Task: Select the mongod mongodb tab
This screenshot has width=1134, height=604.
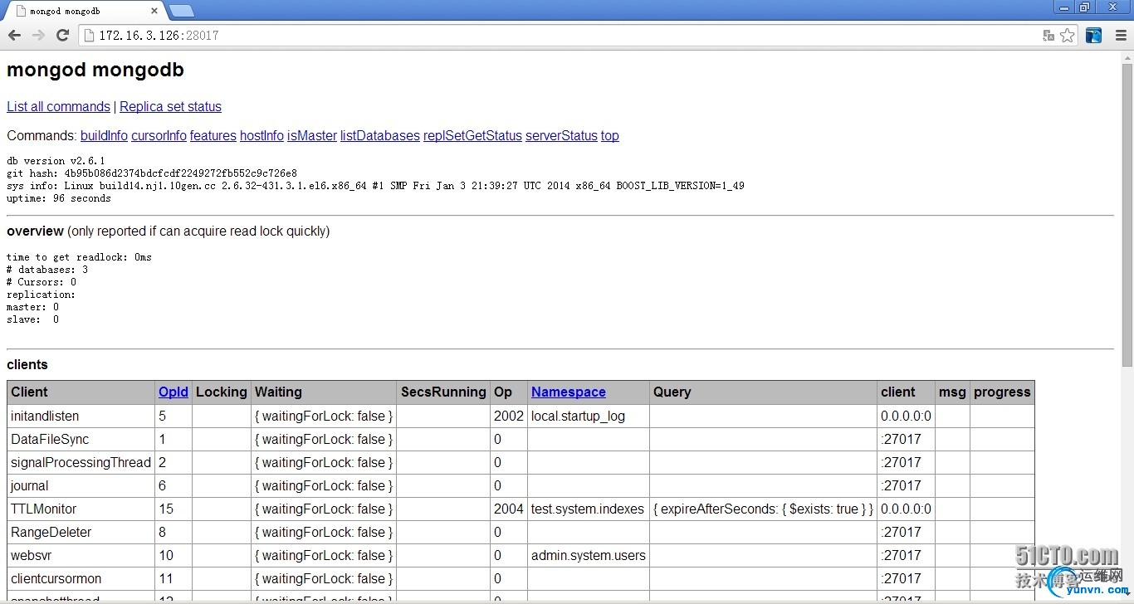Action: [x=83, y=11]
